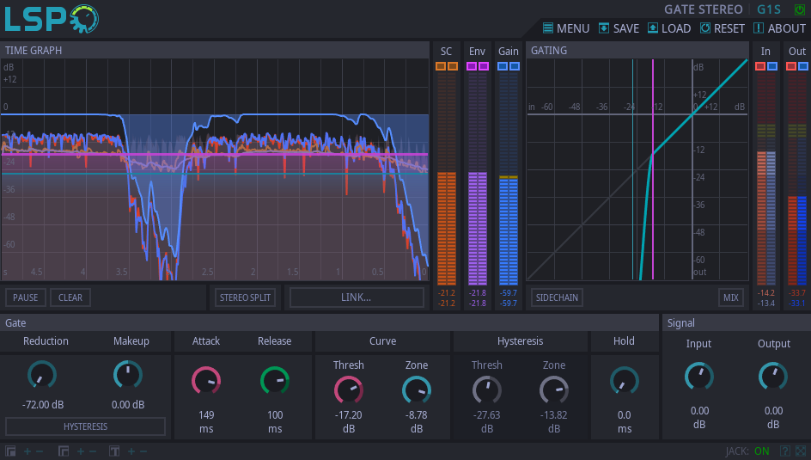
Task: Click the plus next to filled-corner scaling icon
Action: pyautogui.click(x=27, y=451)
